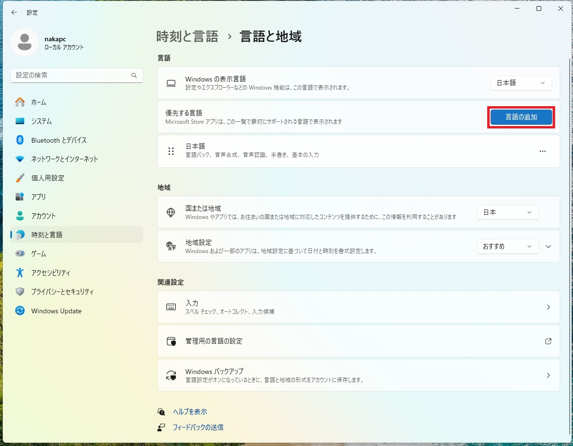Expand the 地域設定 section chevron
573x446 pixels.
pyautogui.click(x=549, y=246)
